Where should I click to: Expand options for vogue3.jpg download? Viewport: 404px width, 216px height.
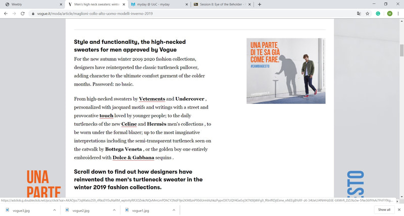point(55,210)
